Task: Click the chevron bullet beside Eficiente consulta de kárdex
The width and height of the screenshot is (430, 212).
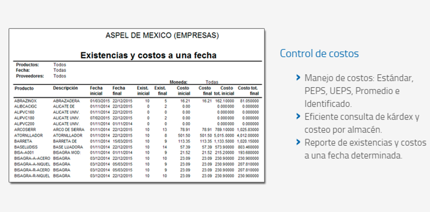Action: 298,116
